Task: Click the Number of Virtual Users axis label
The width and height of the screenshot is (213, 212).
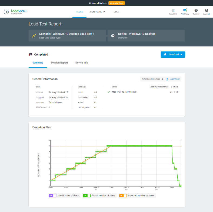Action: (x=38, y=165)
